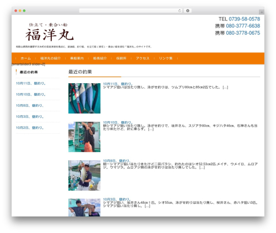This screenshot has height=233, width=276.
Task: Click [...] read-more after the 10月3日 excerpt
Action: (x=147, y=206)
